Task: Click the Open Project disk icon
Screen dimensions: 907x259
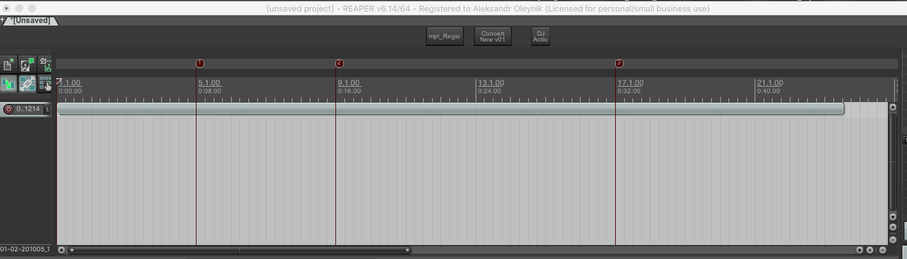Action: click(x=27, y=64)
